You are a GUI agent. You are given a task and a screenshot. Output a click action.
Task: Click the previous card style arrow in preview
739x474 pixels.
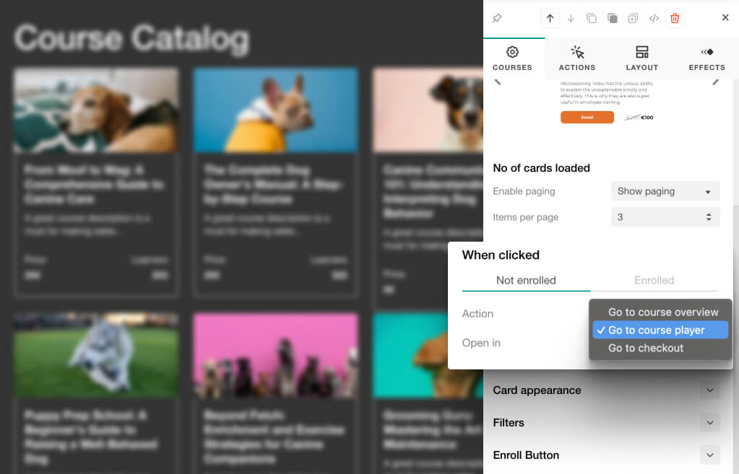497,82
